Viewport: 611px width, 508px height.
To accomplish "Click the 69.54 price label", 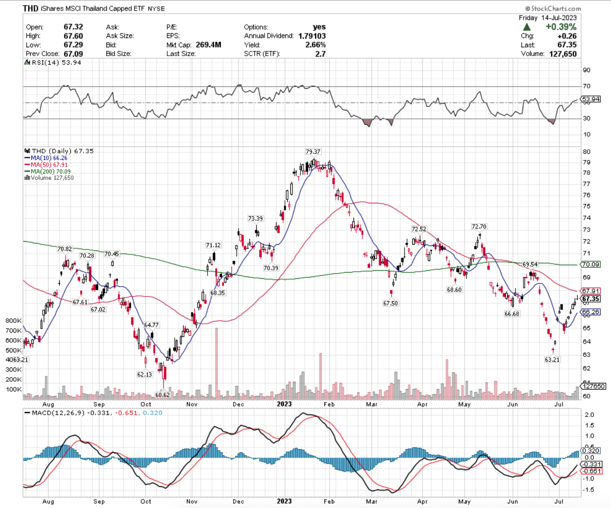I will click(530, 265).
